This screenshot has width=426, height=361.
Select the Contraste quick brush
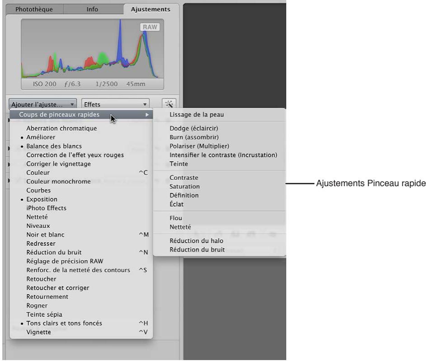click(x=219, y=178)
